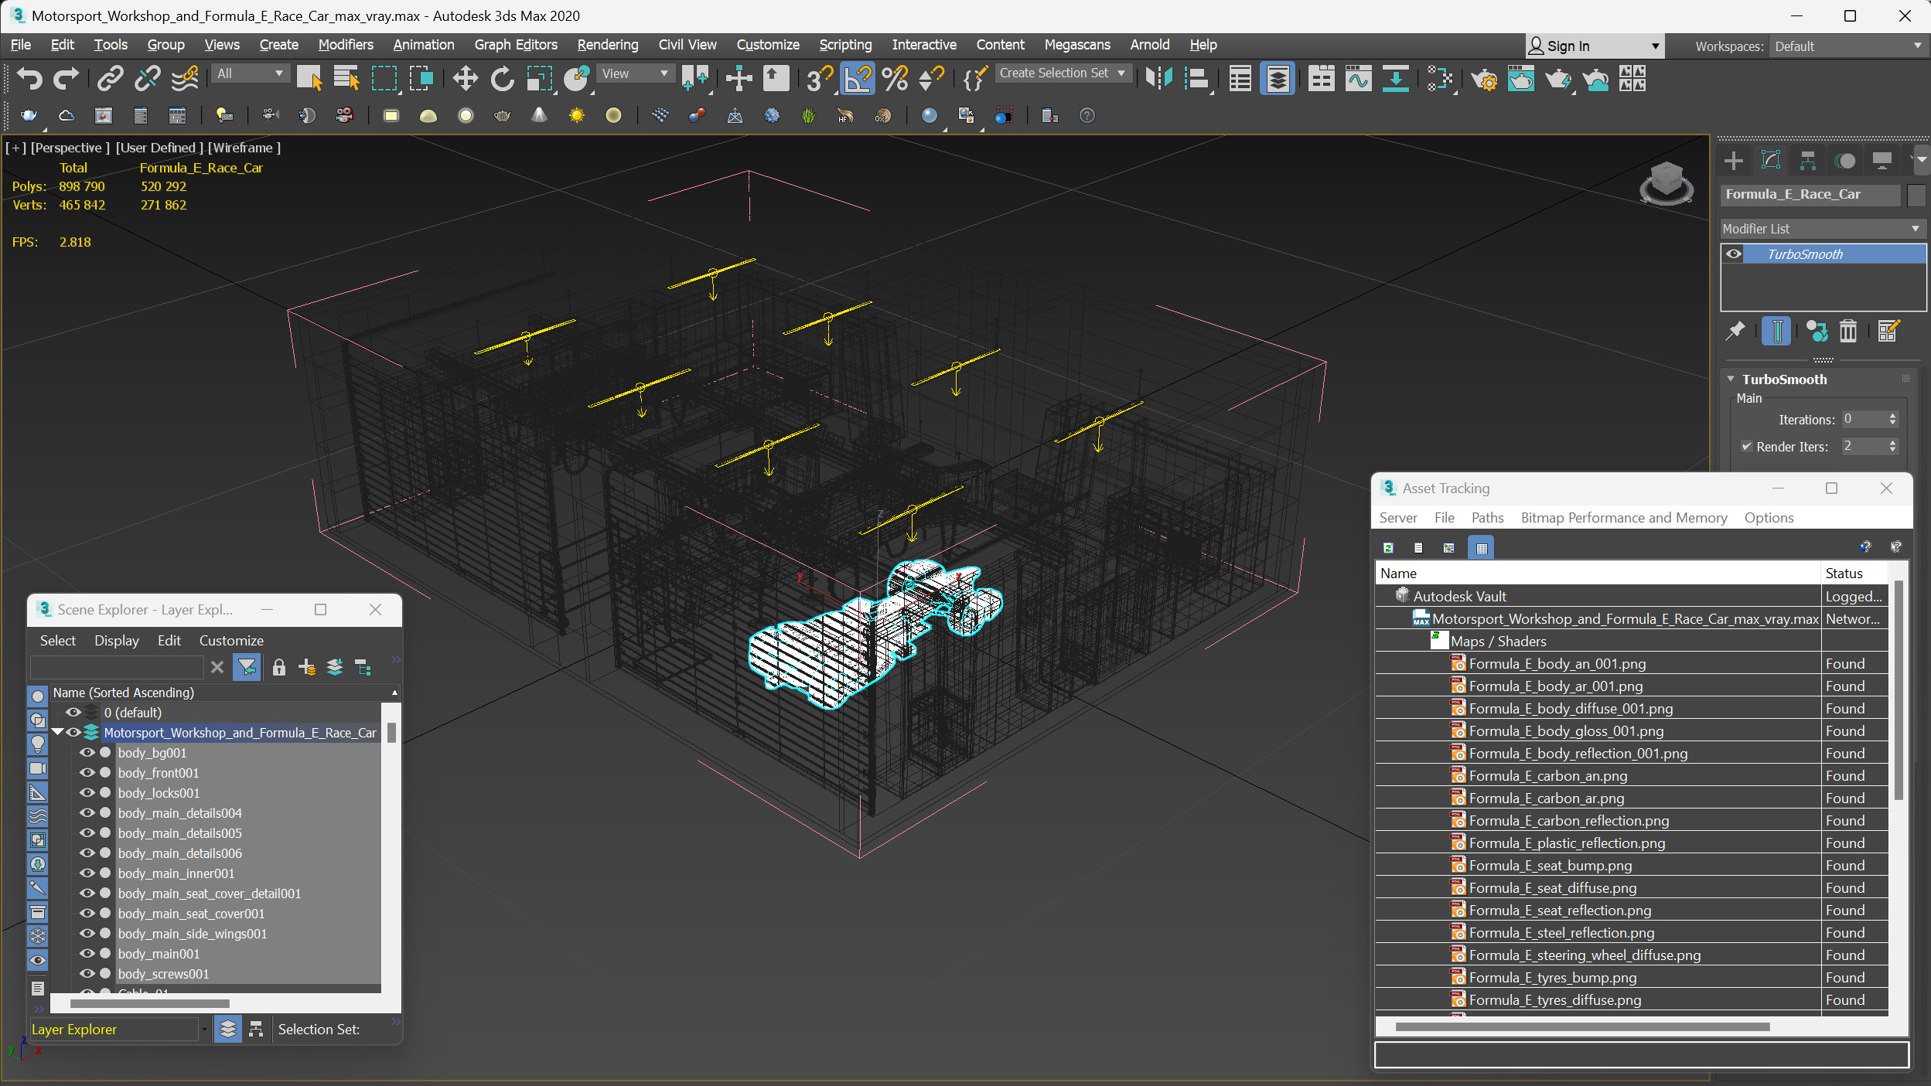The image size is (1931, 1086).
Task: Hide the body_screws001 object eye
Action: point(87,973)
